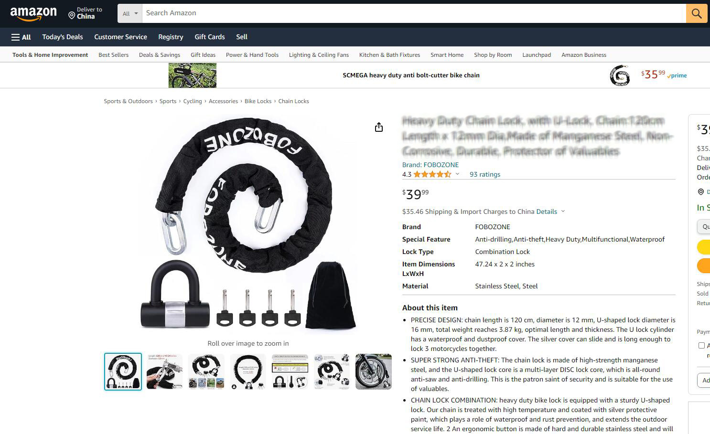Expand the shipping Details chevron
Viewport: 710px width, 434px height.
pyautogui.click(x=563, y=212)
